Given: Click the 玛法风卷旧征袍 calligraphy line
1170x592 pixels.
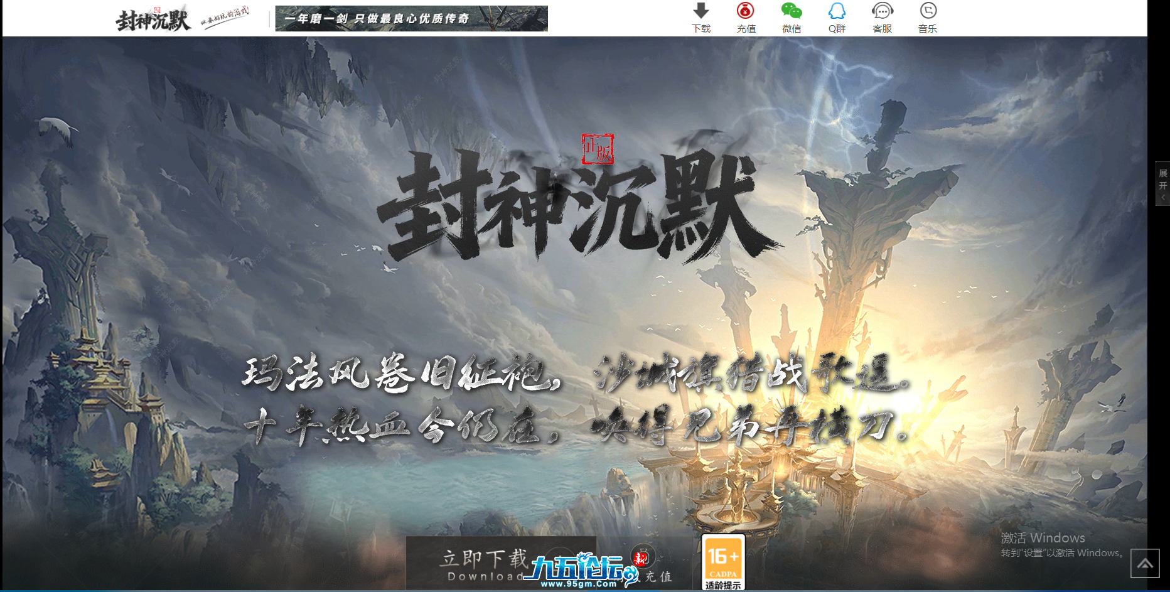Looking at the screenshot, I should click(x=402, y=374).
